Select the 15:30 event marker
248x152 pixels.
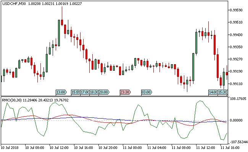[222, 92]
